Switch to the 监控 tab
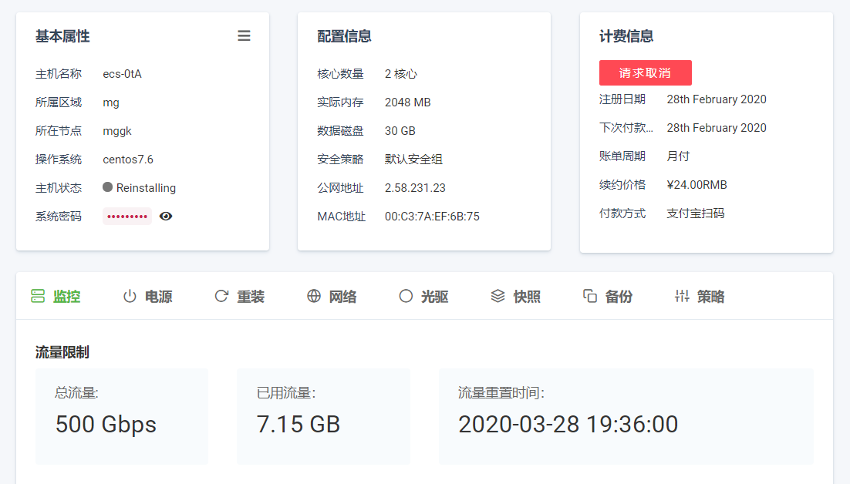This screenshot has height=484, width=850. click(x=56, y=297)
